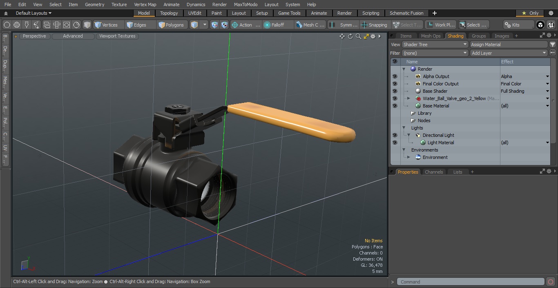Toggle visibility of Directional Light
The width and height of the screenshot is (558, 288).
click(395, 135)
